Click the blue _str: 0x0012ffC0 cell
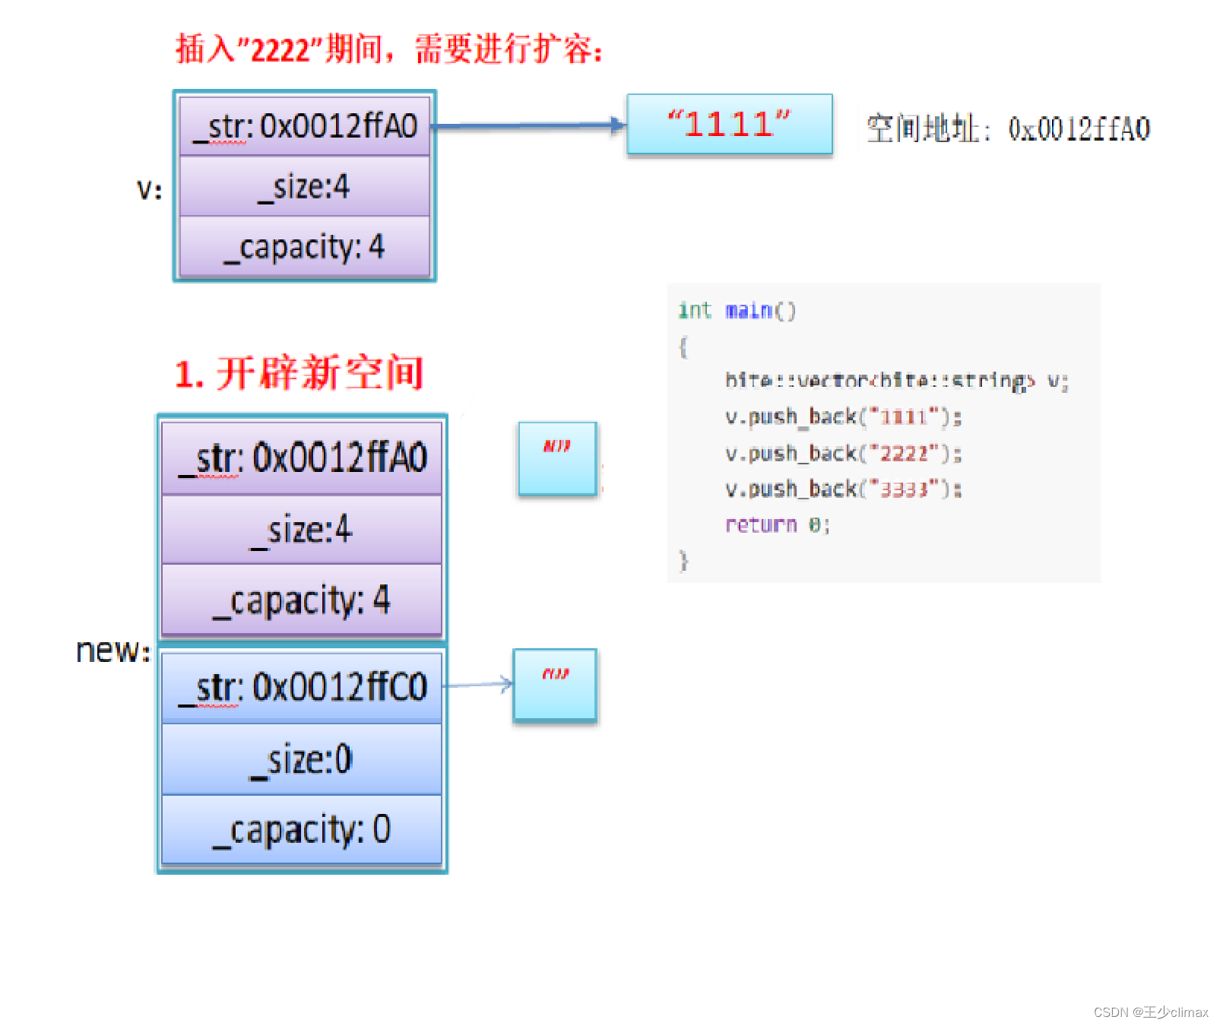This screenshot has width=1220, height=1026. (x=302, y=687)
